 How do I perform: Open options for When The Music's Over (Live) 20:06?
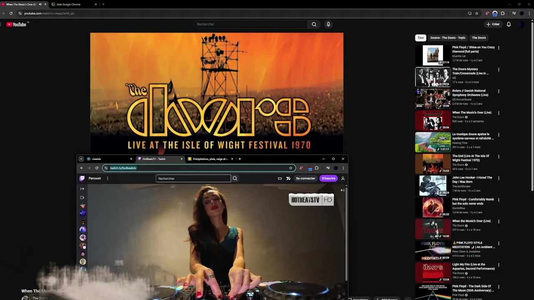click(499, 113)
